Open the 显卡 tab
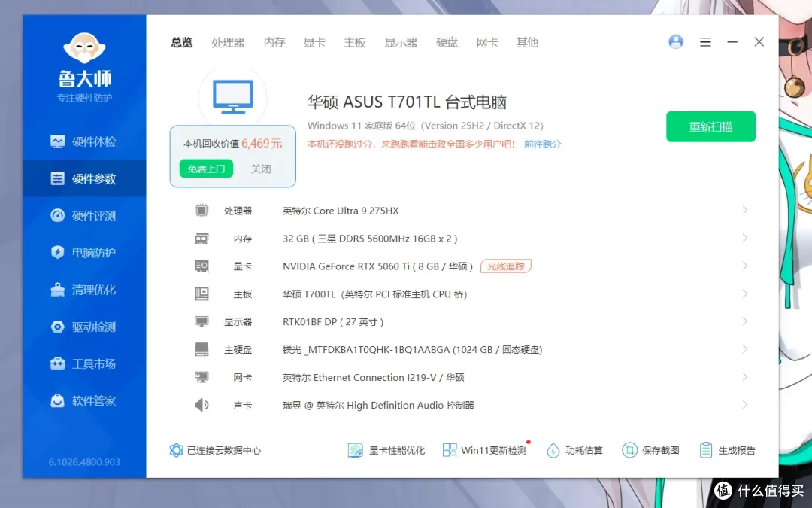The width and height of the screenshot is (812, 508). [314, 42]
